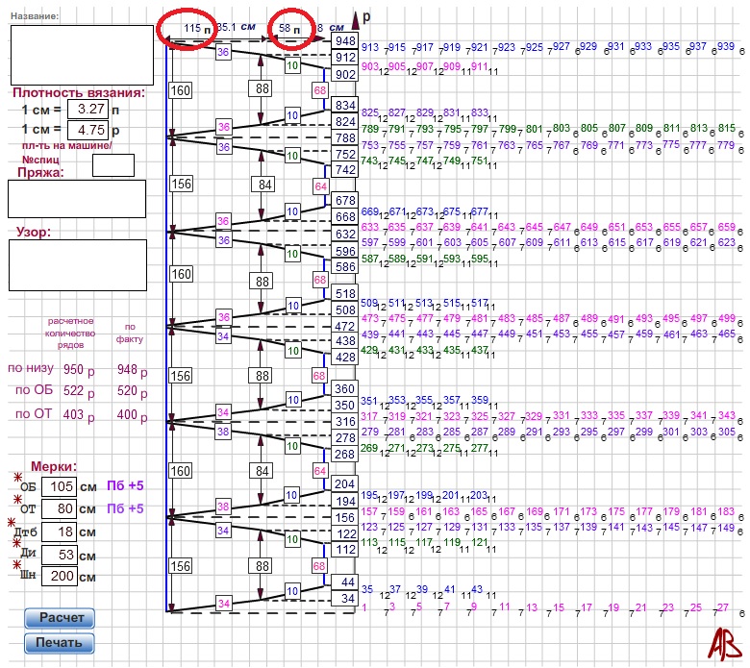750x668 pixels.
Task: Click the red asterisk beside Шн
Action: pyautogui.click(x=16, y=566)
